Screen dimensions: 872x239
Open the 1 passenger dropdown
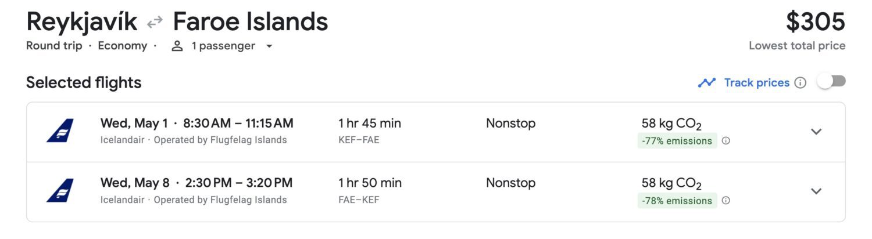269,46
